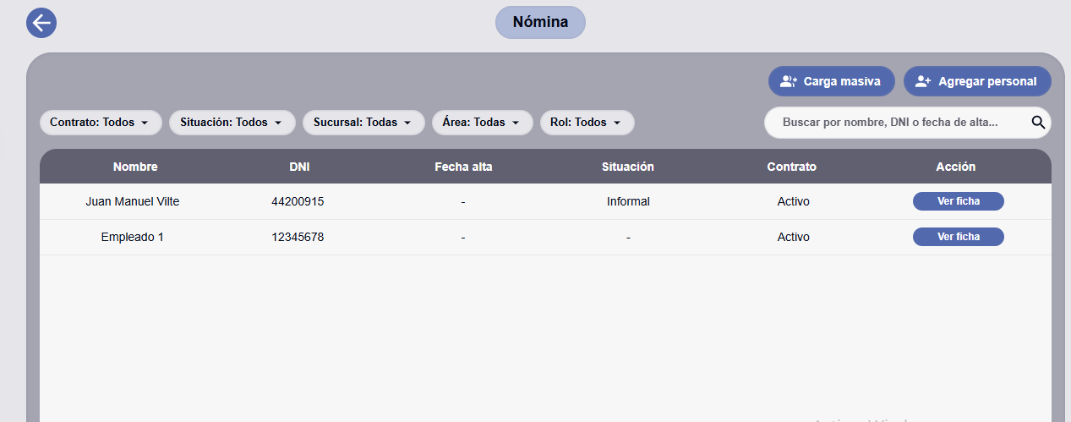Click the Carga masiva people icon
The image size is (1071, 422).
point(789,81)
